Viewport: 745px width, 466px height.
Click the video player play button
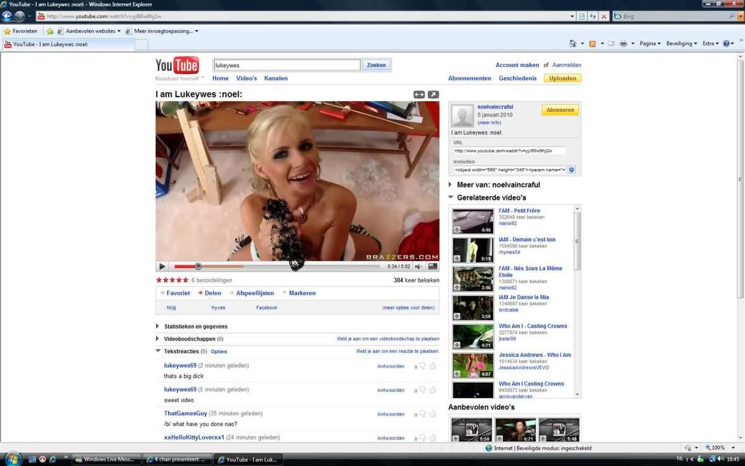pyautogui.click(x=163, y=267)
